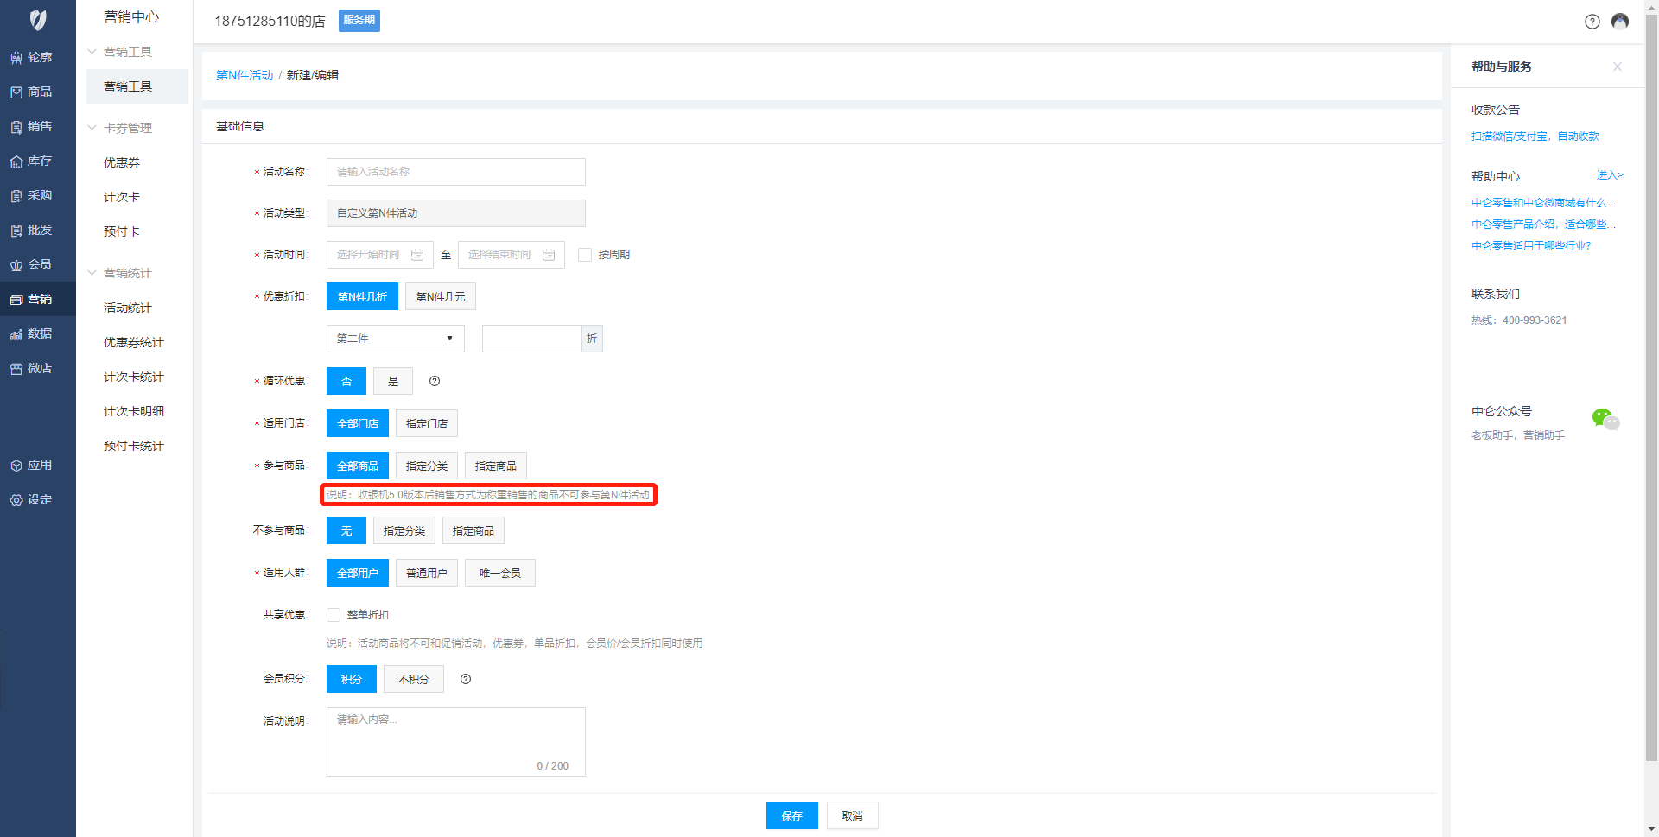Click the help icon beside 会员积分 options
Viewport: 1659px width, 837px height.
point(466,679)
